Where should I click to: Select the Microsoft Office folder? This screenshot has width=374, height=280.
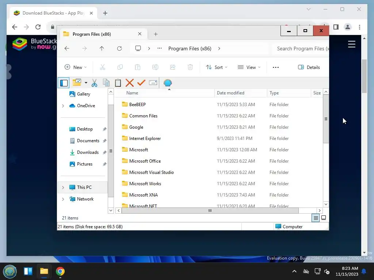(x=145, y=161)
